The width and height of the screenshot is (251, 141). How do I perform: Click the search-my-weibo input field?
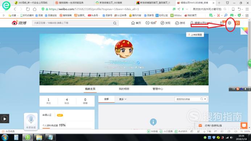coord(187,99)
